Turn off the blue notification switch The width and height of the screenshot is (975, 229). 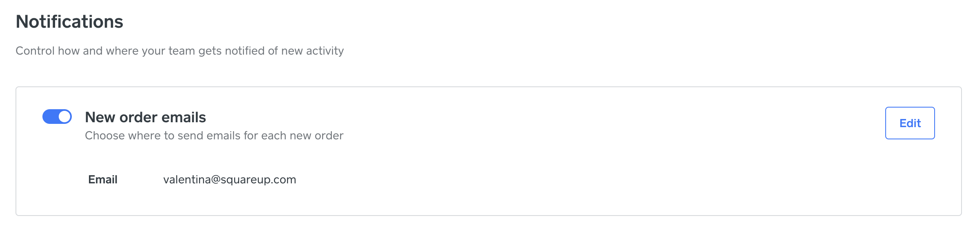click(x=57, y=117)
